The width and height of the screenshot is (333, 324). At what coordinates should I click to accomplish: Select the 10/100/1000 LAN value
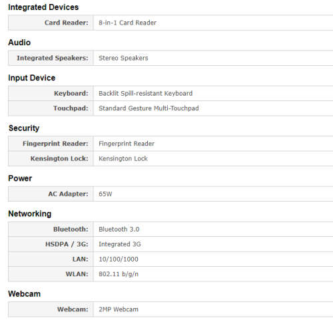click(x=119, y=259)
